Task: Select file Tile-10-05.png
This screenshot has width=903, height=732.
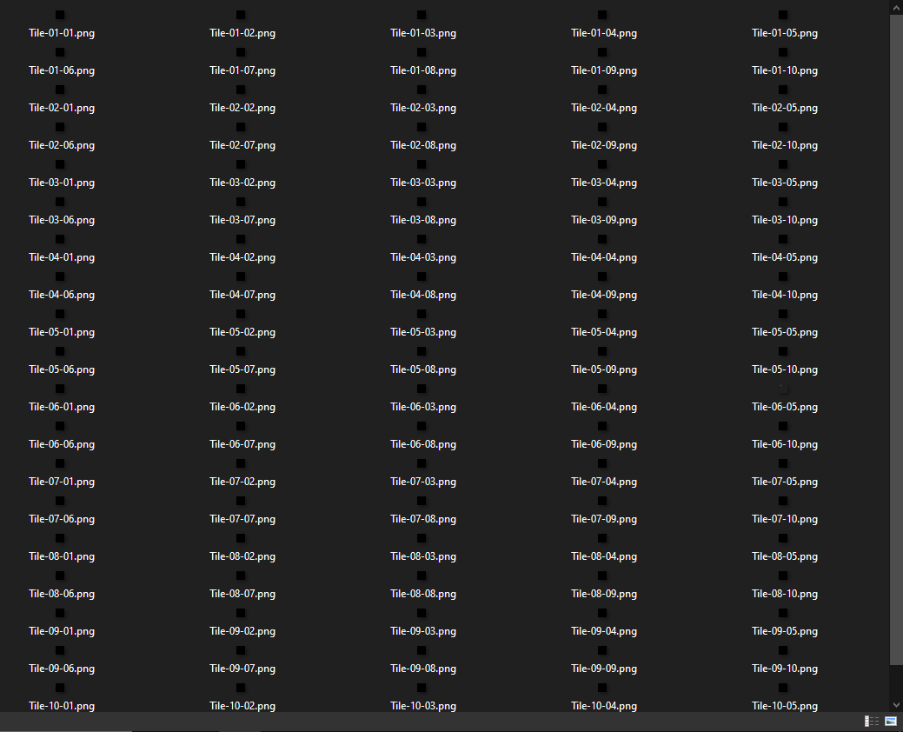Action: 785,707
